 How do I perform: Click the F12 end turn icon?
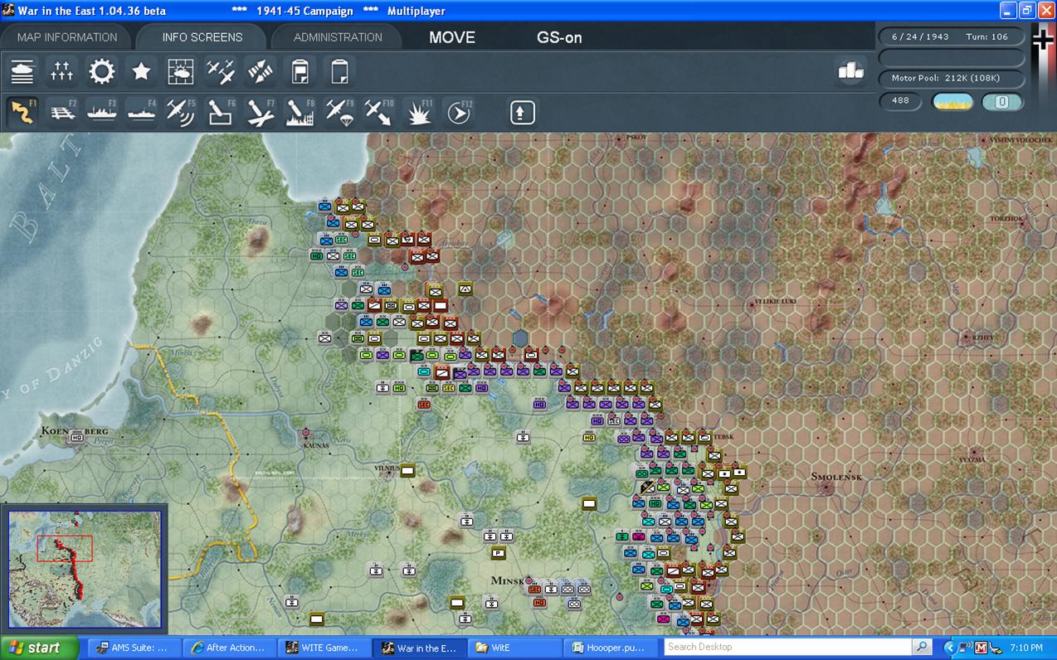coord(459,112)
